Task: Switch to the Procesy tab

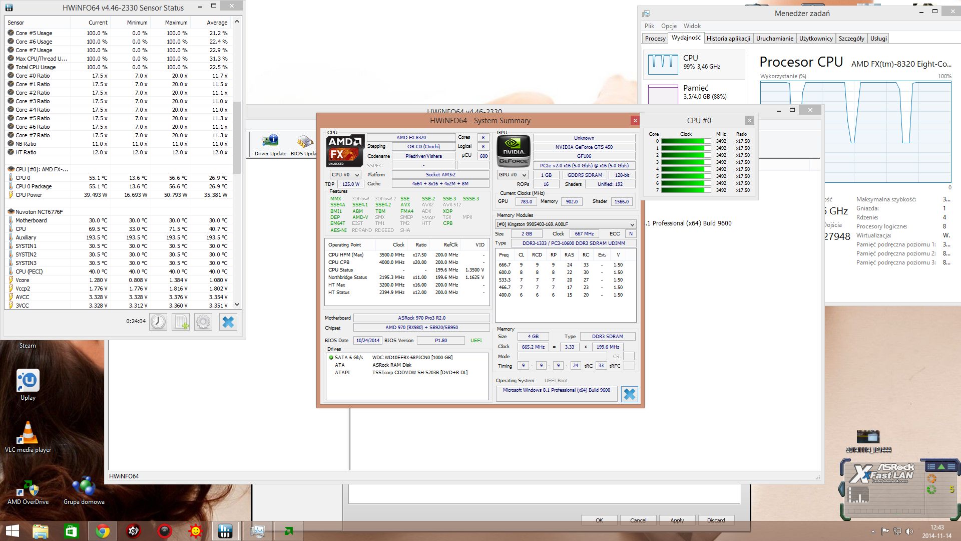Action: (x=655, y=39)
